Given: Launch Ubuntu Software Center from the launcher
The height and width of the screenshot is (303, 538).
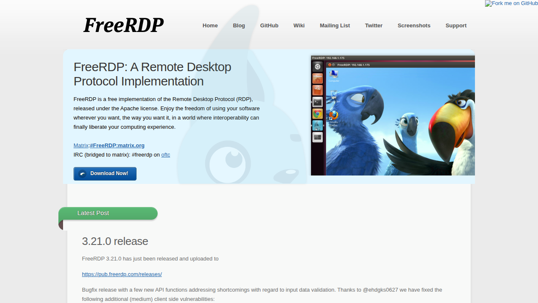Looking at the screenshot, I should pos(317,90).
